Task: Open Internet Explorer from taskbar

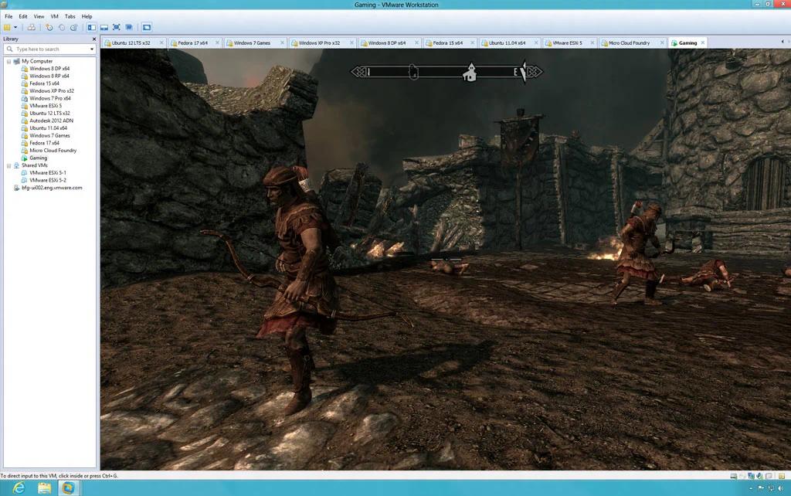Action: coord(19,488)
